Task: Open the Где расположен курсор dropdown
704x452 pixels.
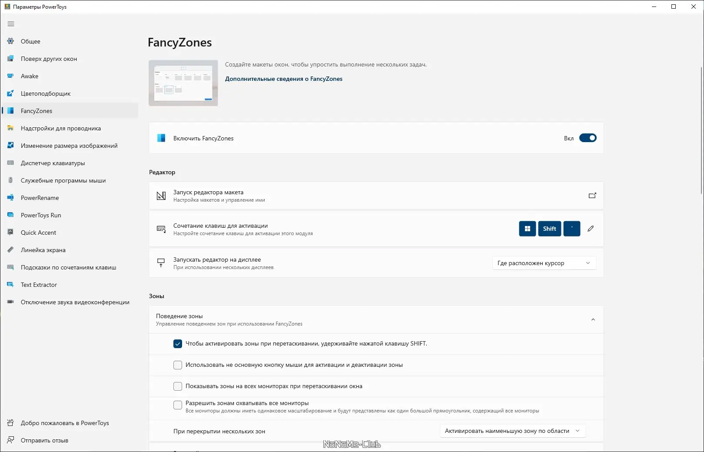Action: tap(544, 263)
